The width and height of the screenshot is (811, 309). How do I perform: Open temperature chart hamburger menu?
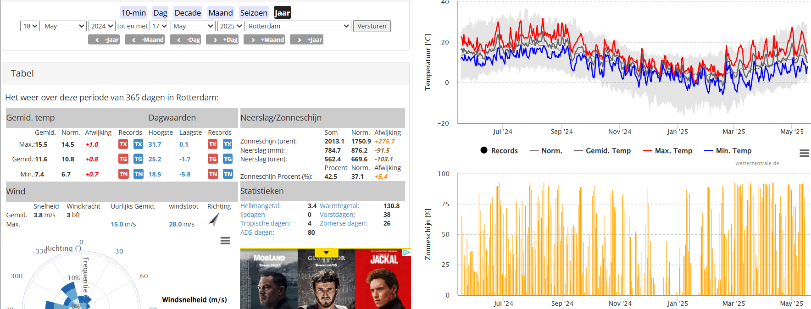(804, 154)
